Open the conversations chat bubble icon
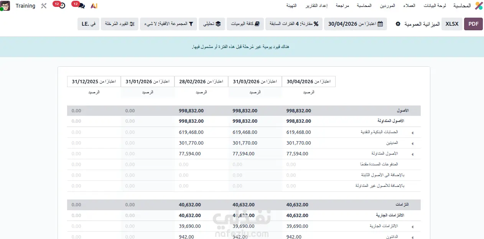The height and width of the screenshot is (239, 484). [x=81, y=6]
